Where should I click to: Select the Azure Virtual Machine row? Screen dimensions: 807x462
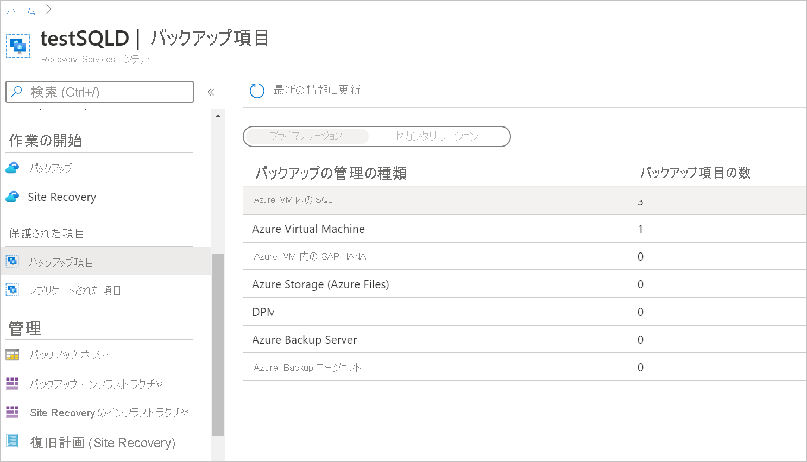click(x=525, y=229)
